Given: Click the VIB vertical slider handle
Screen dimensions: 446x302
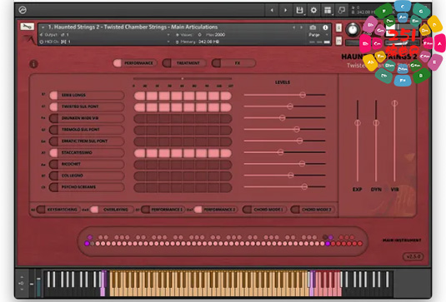Looking at the screenshot, I should point(394,103).
